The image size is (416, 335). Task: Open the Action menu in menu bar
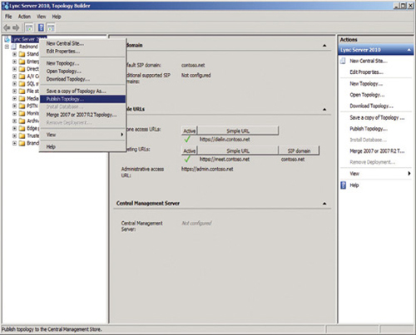coord(24,17)
